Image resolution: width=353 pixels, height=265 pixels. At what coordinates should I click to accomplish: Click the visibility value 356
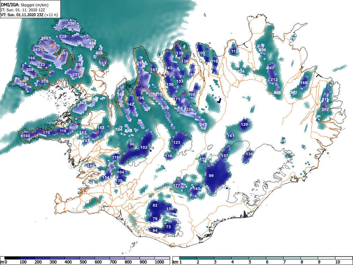tap(71, 23)
